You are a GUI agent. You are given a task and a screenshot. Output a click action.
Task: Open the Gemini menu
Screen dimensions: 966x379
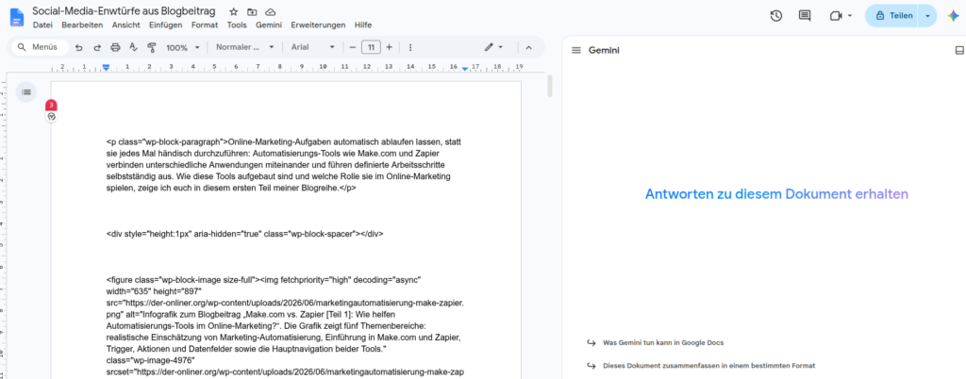[269, 25]
